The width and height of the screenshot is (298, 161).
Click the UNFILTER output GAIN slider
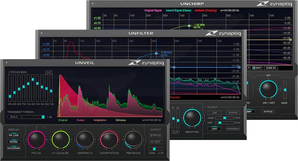[224, 118]
